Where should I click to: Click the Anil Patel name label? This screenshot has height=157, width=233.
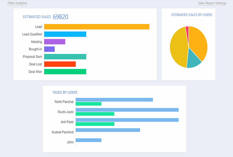(x=67, y=122)
